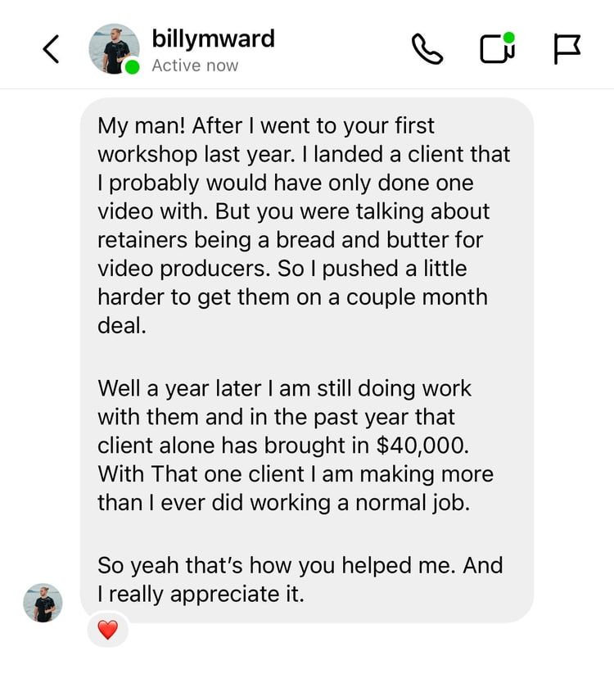Image resolution: width=614 pixels, height=683 pixels.
Task: Select the "than I ever did working a normal job" line
Action: click(x=284, y=503)
